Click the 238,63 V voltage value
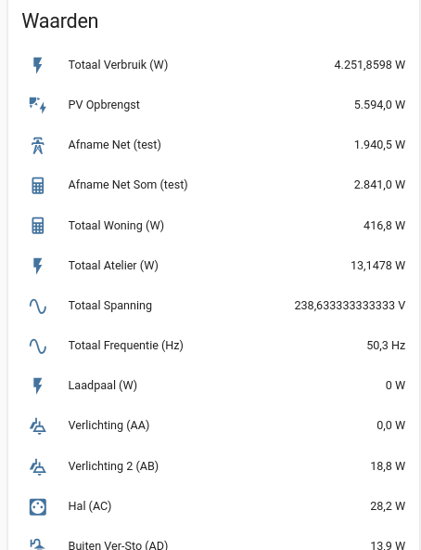The width and height of the screenshot is (421, 550). [350, 306]
